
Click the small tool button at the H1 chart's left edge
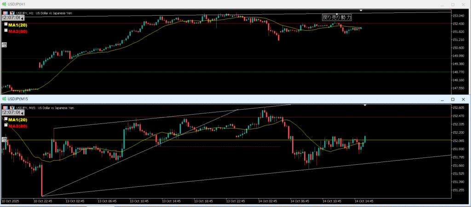point(4,45)
